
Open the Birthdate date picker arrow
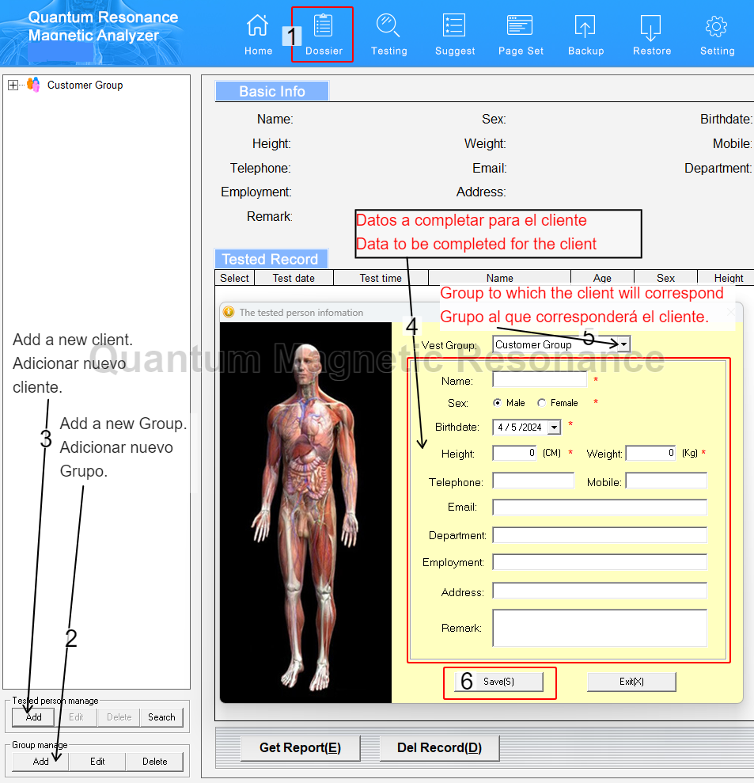click(555, 428)
